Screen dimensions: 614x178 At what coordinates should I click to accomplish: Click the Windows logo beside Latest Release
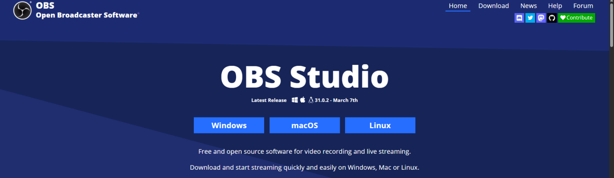295,100
